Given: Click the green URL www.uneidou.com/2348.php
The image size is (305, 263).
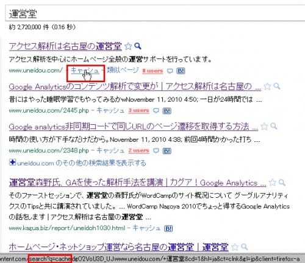Looking at the screenshot, I should click(49, 151).
